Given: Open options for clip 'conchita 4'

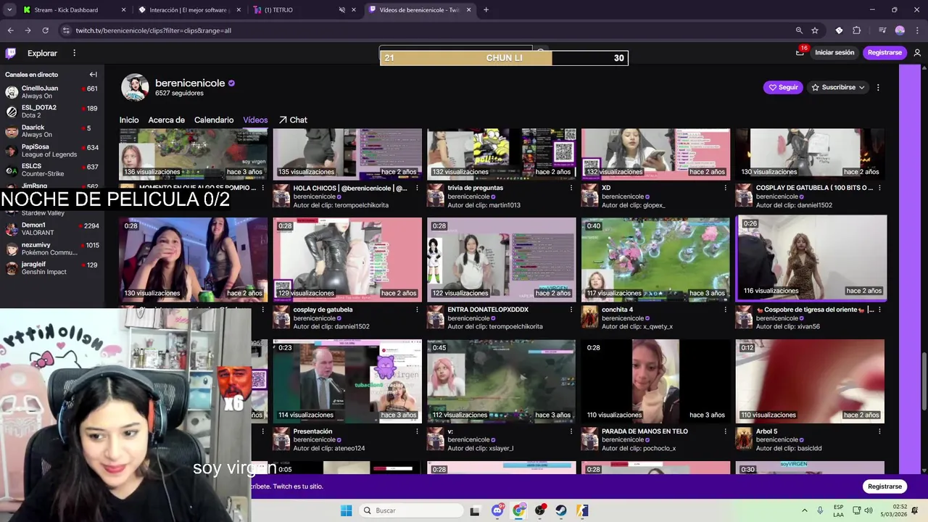Looking at the screenshot, I should click(725, 310).
